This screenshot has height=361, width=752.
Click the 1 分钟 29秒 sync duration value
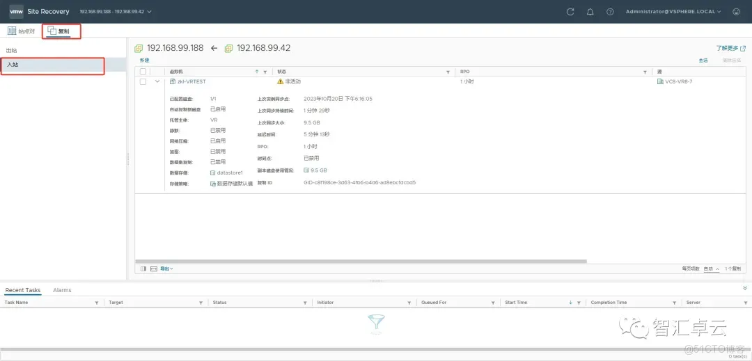pyautogui.click(x=317, y=110)
